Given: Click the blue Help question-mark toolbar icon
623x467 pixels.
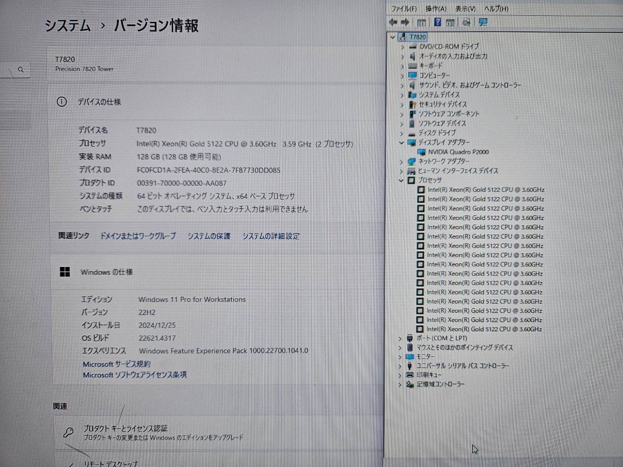Looking at the screenshot, I should pos(437,22).
